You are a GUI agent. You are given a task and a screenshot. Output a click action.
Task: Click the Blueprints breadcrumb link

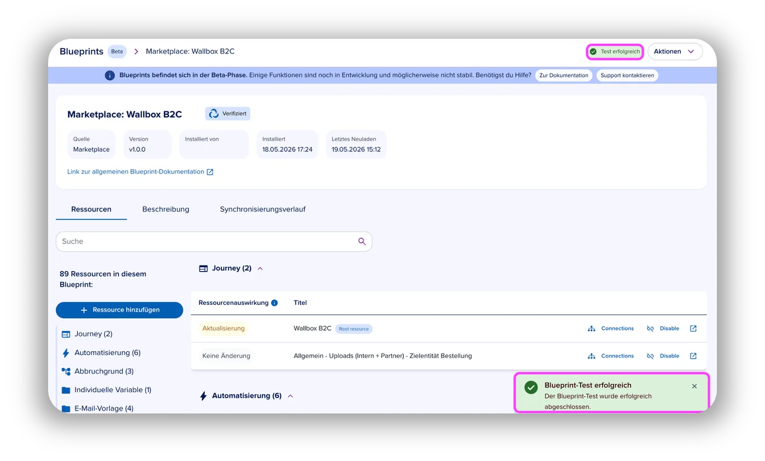(81, 51)
